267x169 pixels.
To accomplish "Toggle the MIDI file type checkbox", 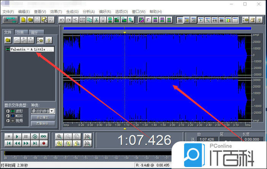I will [8, 116].
